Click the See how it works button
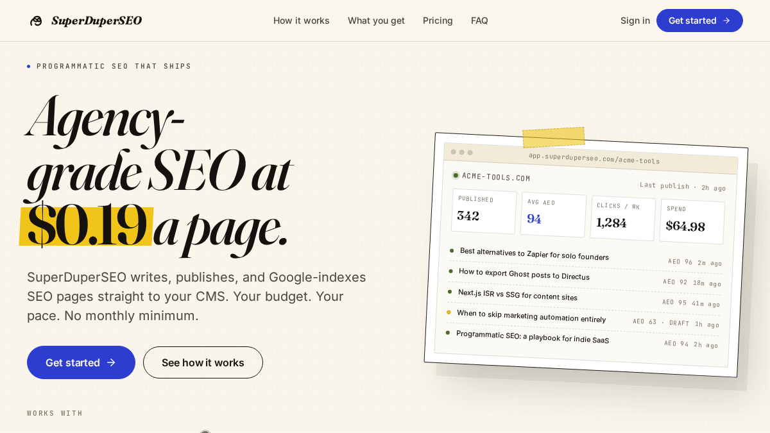 coord(203,362)
